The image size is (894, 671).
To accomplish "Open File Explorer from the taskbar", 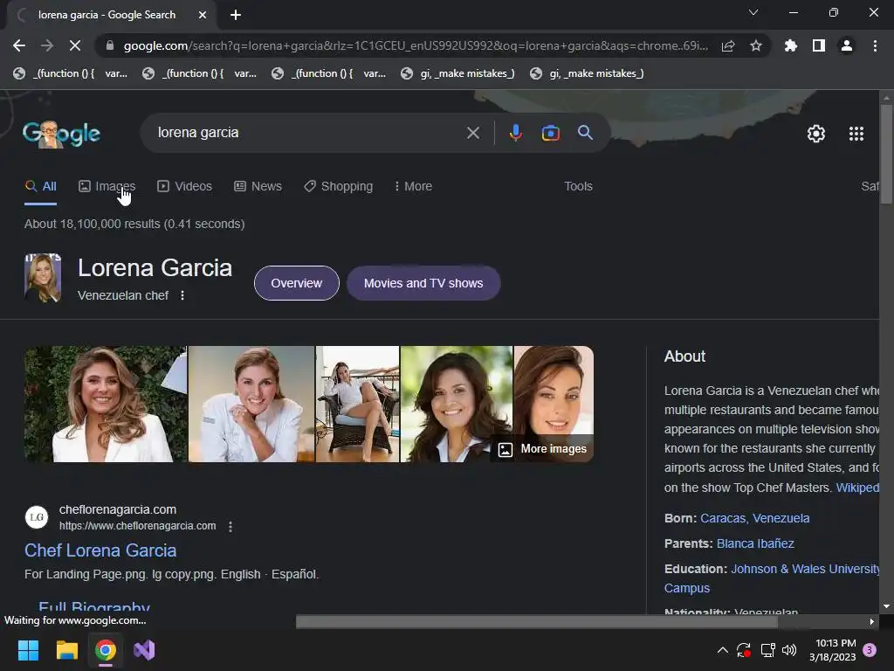I will (66, 650).
